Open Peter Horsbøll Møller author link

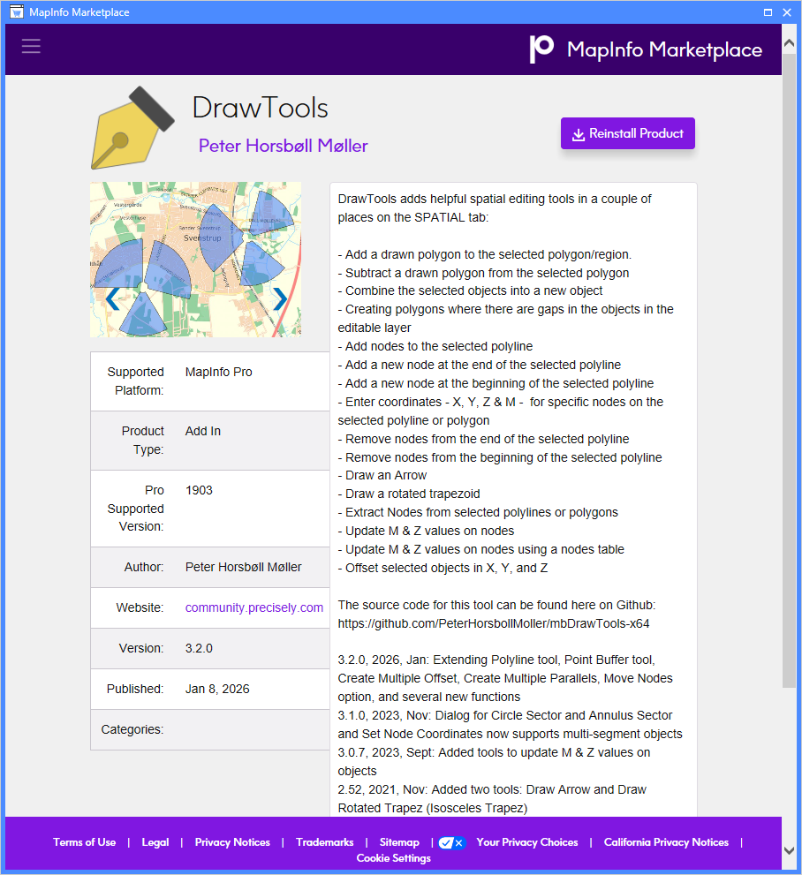283,146
